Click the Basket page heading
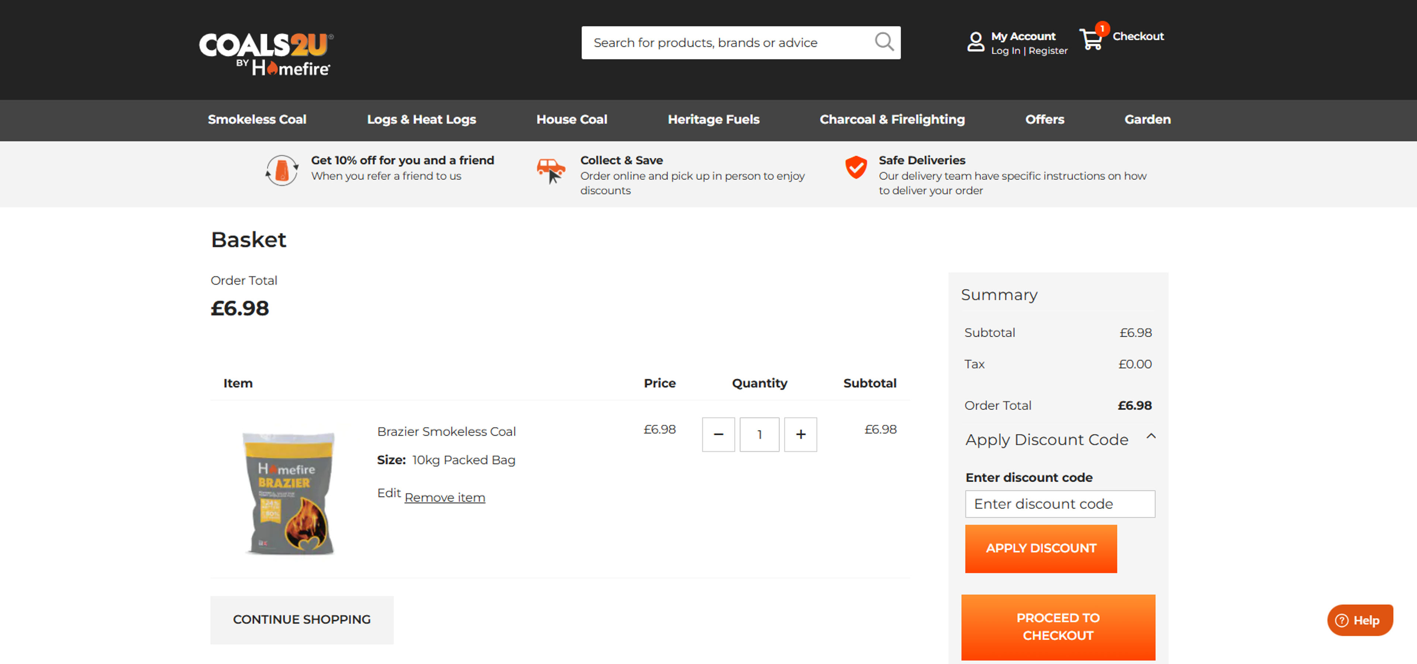This screenshot has height=664, width=1417. pos(249,240)
